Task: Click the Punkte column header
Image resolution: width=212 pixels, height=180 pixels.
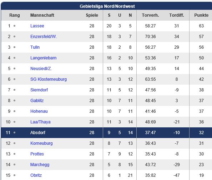Action: pyautogui.click(x=201, y=15)
